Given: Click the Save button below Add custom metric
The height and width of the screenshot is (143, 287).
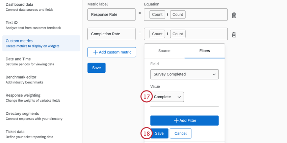Looking at the screenshot, I should pyautogui.click(x=96, y=68).
